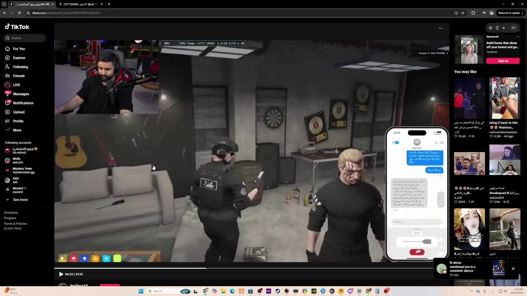
Task: Open the 'bring it back to him' video
Action: 505,98
